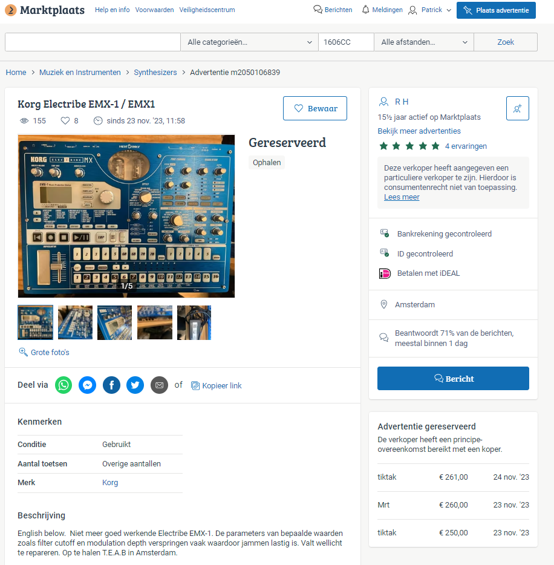Select the fourth photo thumbnail
The height and width of the screenshot is (565, 554).
coord(155,322)
